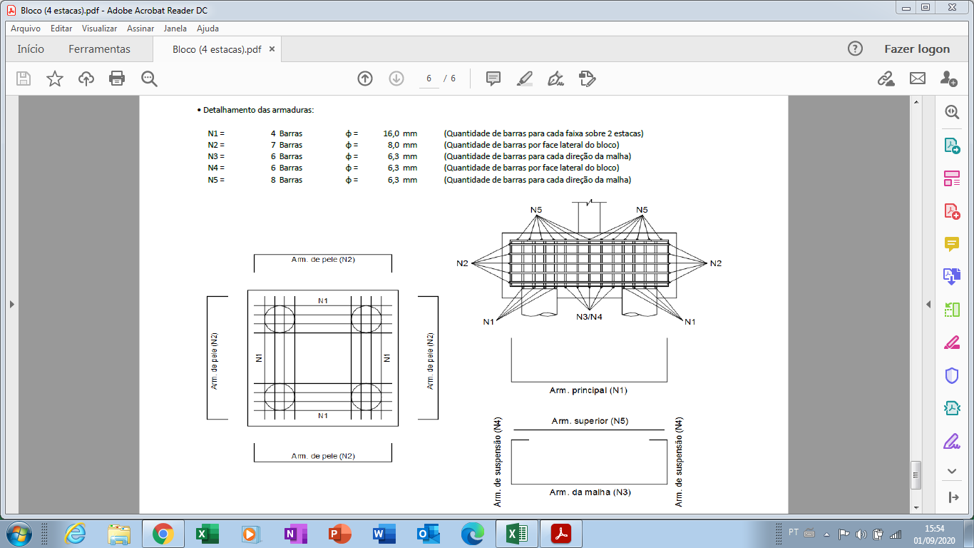Switch to the Início tab
The width and height of the screenshot is (974, 548).
click(31, 49)
